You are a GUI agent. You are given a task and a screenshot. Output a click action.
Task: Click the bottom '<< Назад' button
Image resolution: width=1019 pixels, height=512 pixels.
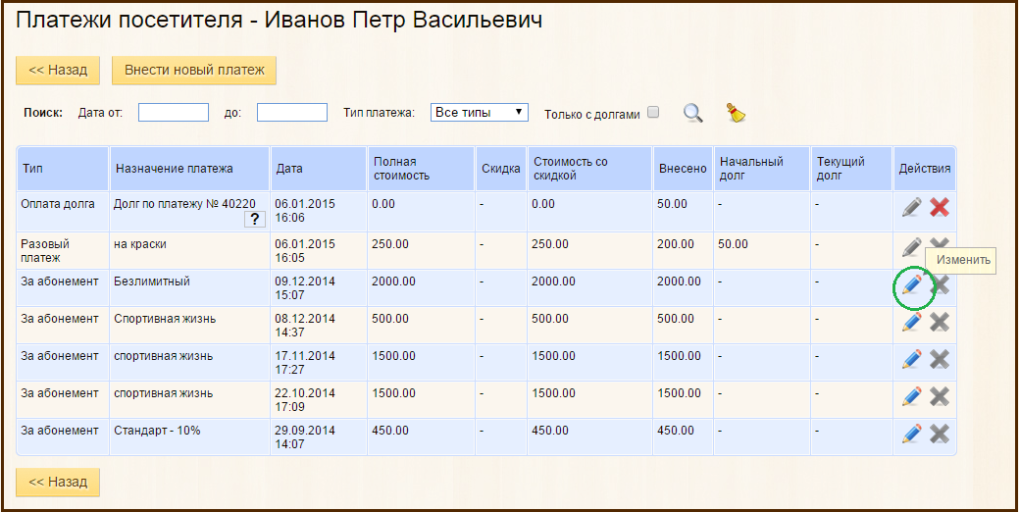tap(58, 483)
